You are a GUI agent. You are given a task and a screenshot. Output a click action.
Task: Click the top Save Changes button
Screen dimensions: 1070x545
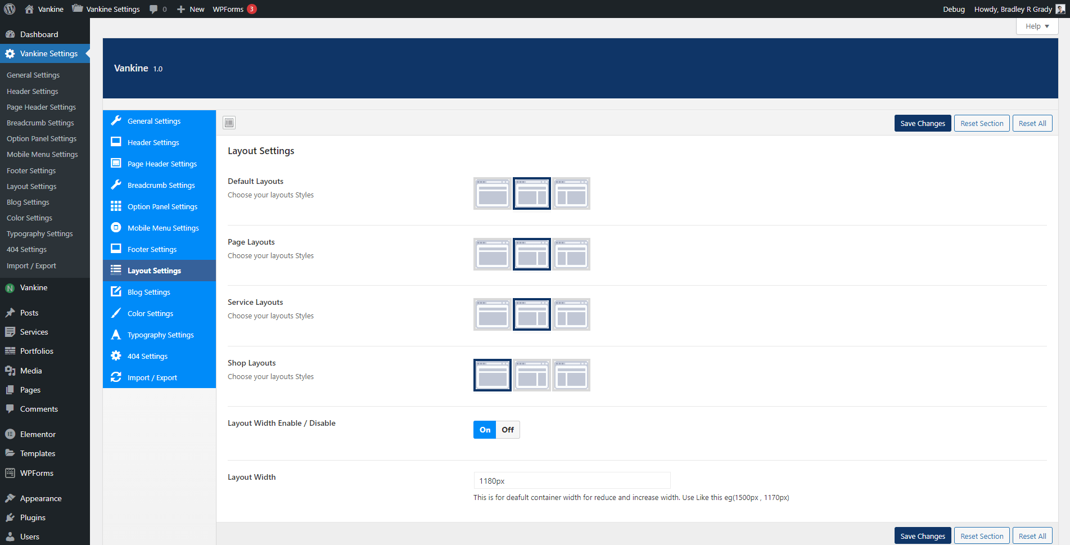click(x=922, y=124)
